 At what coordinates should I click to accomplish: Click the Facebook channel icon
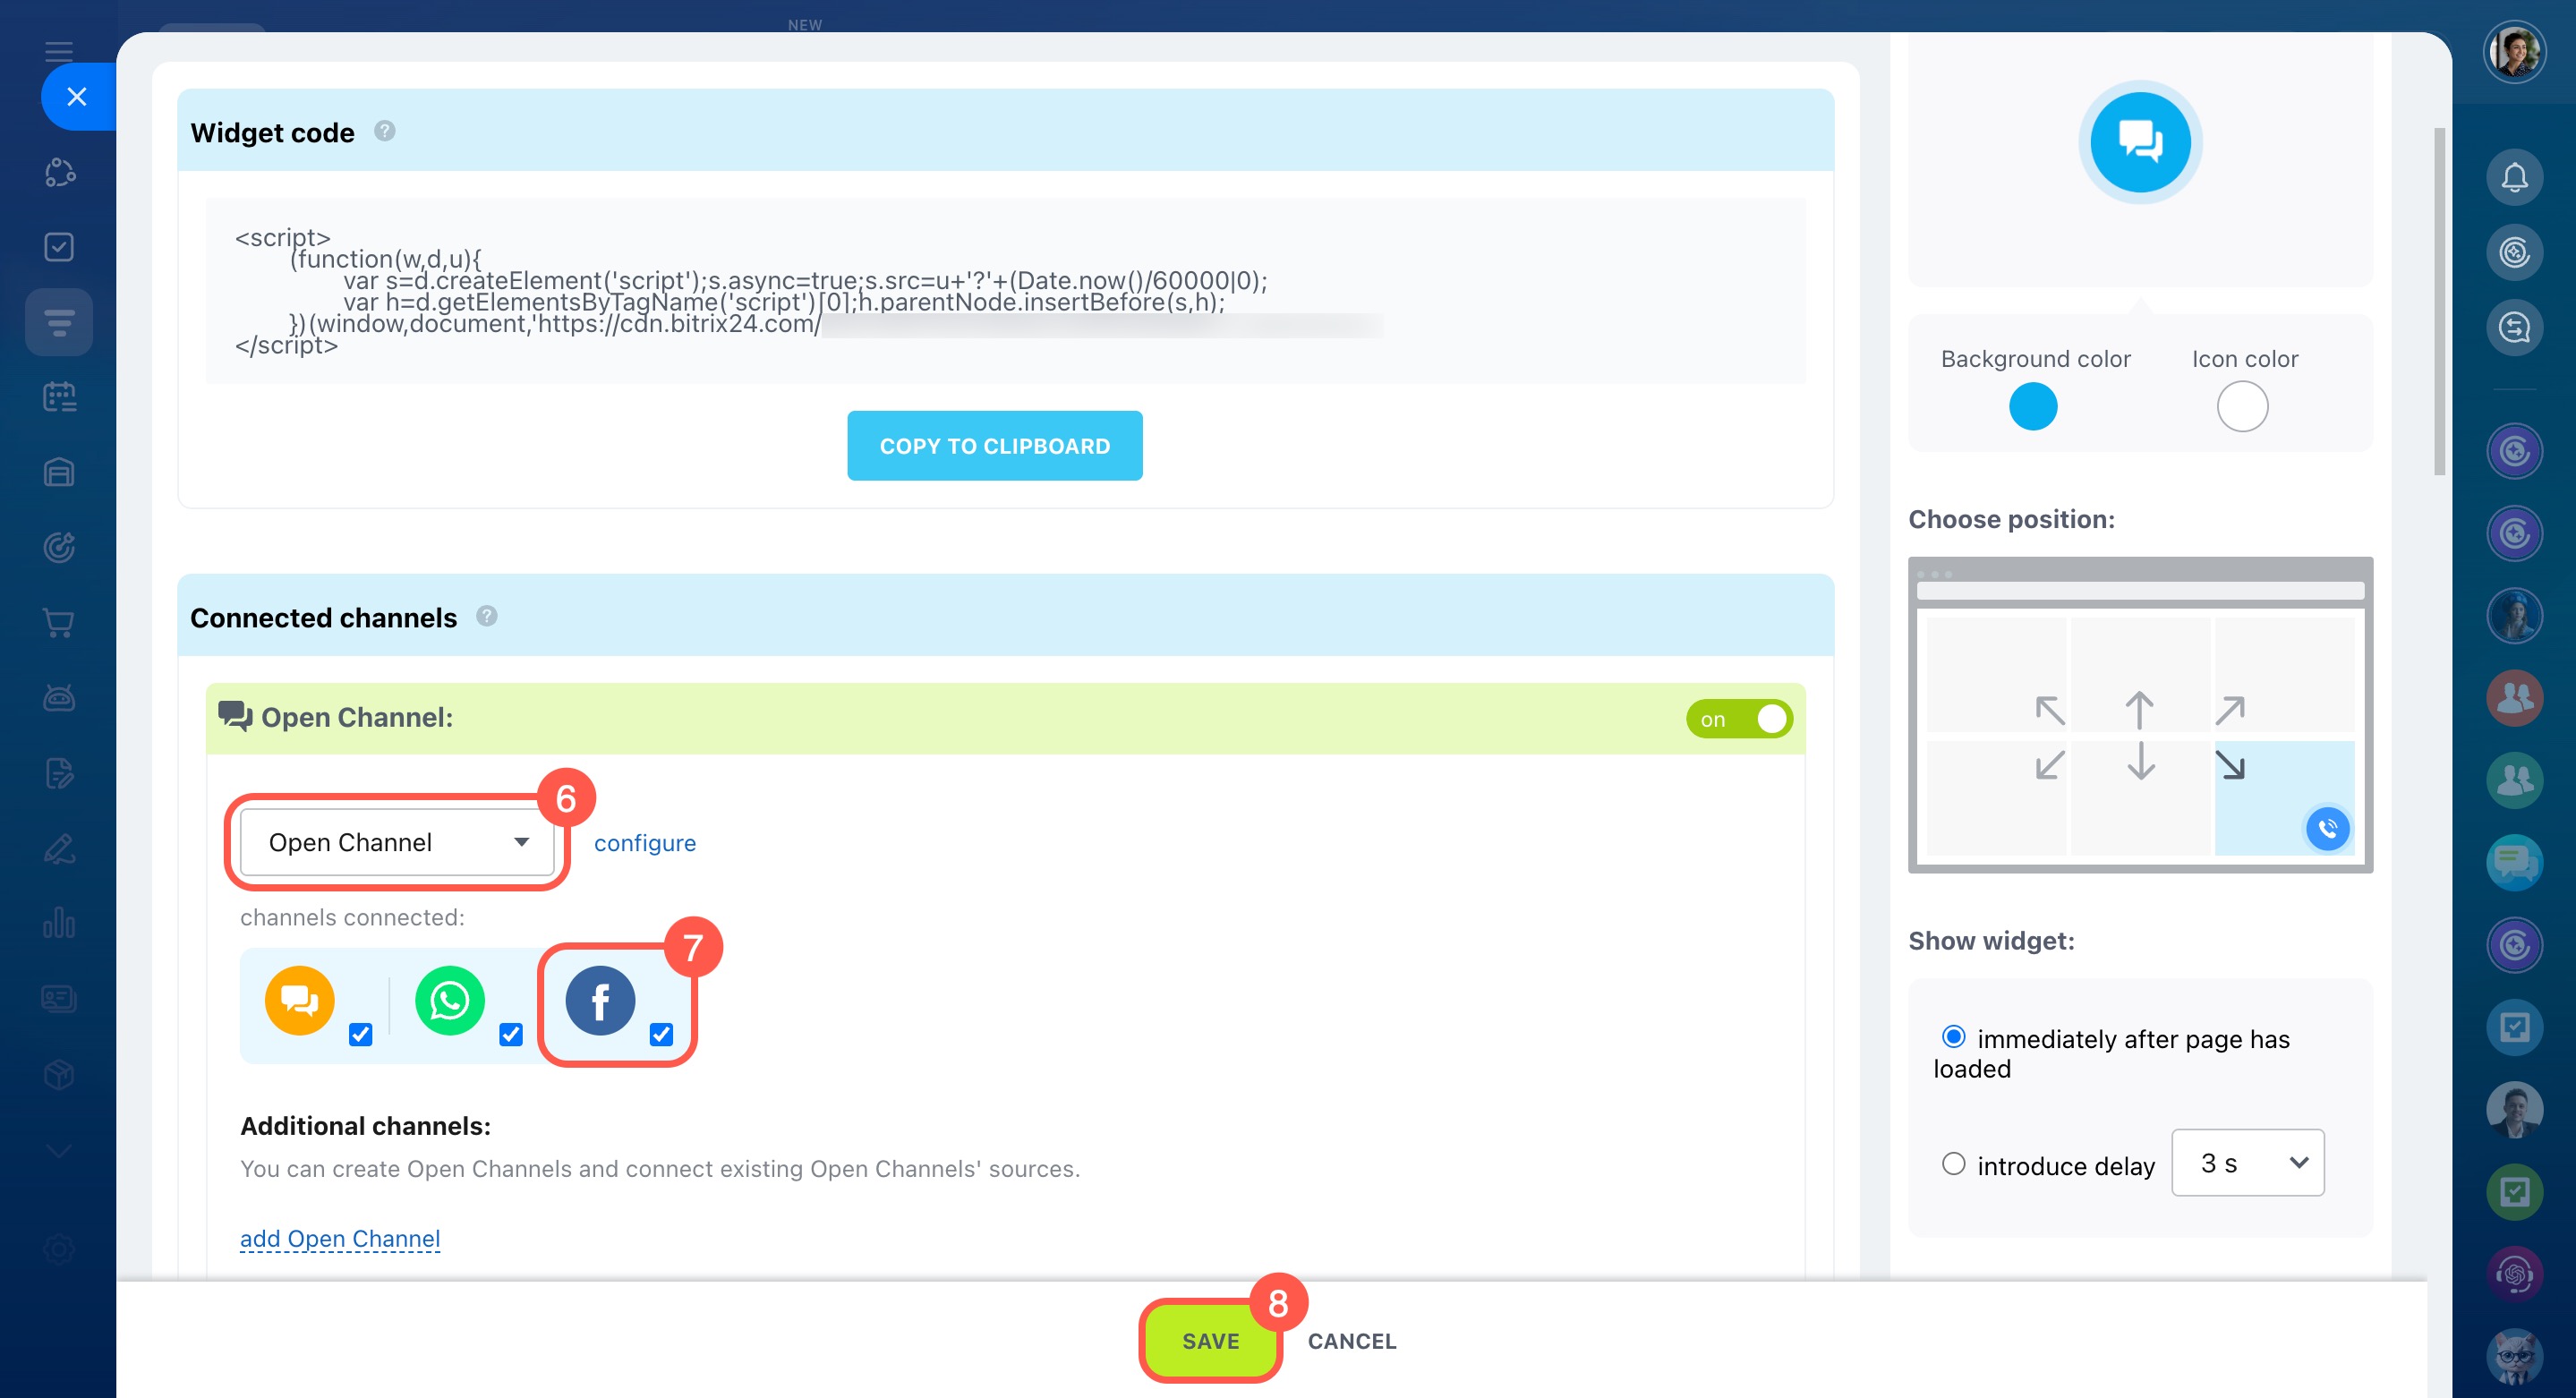tap(600, 1000)
